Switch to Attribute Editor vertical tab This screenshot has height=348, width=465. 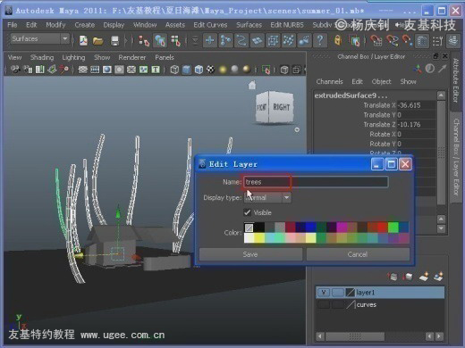pos(456,80)
